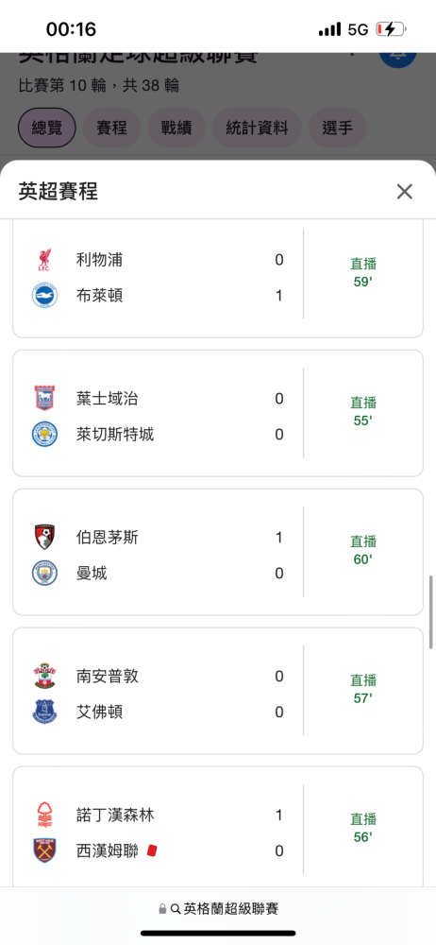Tap the Everton club crest
The width and height of the screenshot is (436, 945).
tap(44, 713)
